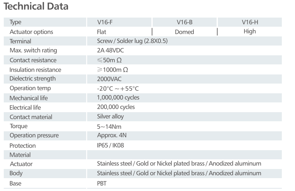The height and width of the screenshot is (191, 295).
Task: Select the PBT base material value
Action: tap(102, 183)
